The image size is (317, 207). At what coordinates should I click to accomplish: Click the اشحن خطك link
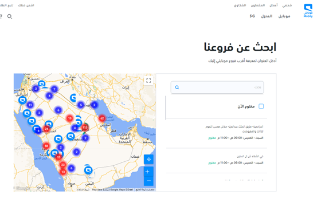(x=26, y=5)
